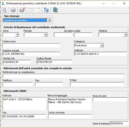
Task: Expand the Anno dropdown list
Action: click(x=17, y=35)
